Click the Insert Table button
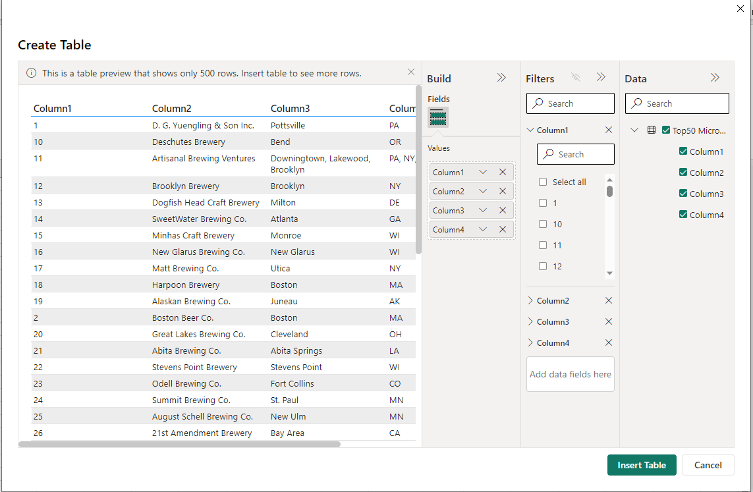753x492 pixels. [x=642, y=465]
